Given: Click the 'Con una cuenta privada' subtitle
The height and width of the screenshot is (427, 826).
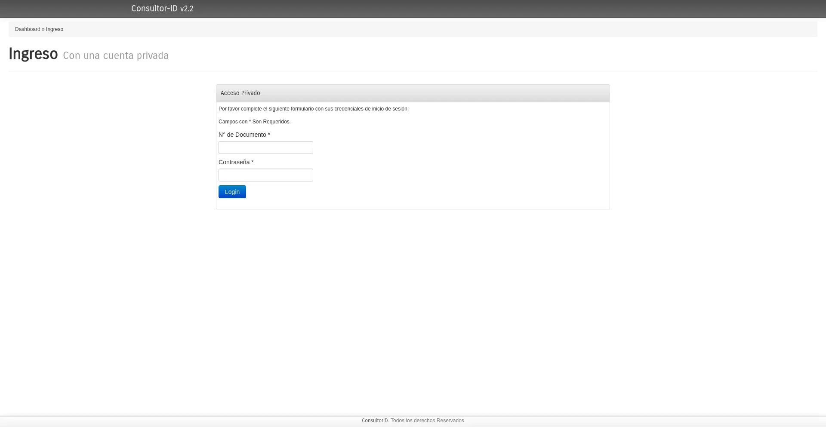Looking at the screenshot, I should (116, 55).
